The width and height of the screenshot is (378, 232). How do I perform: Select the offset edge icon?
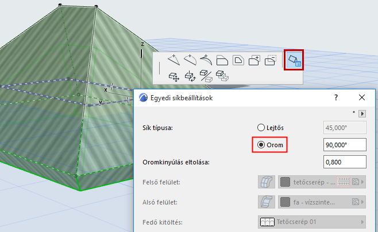(222, 60)
